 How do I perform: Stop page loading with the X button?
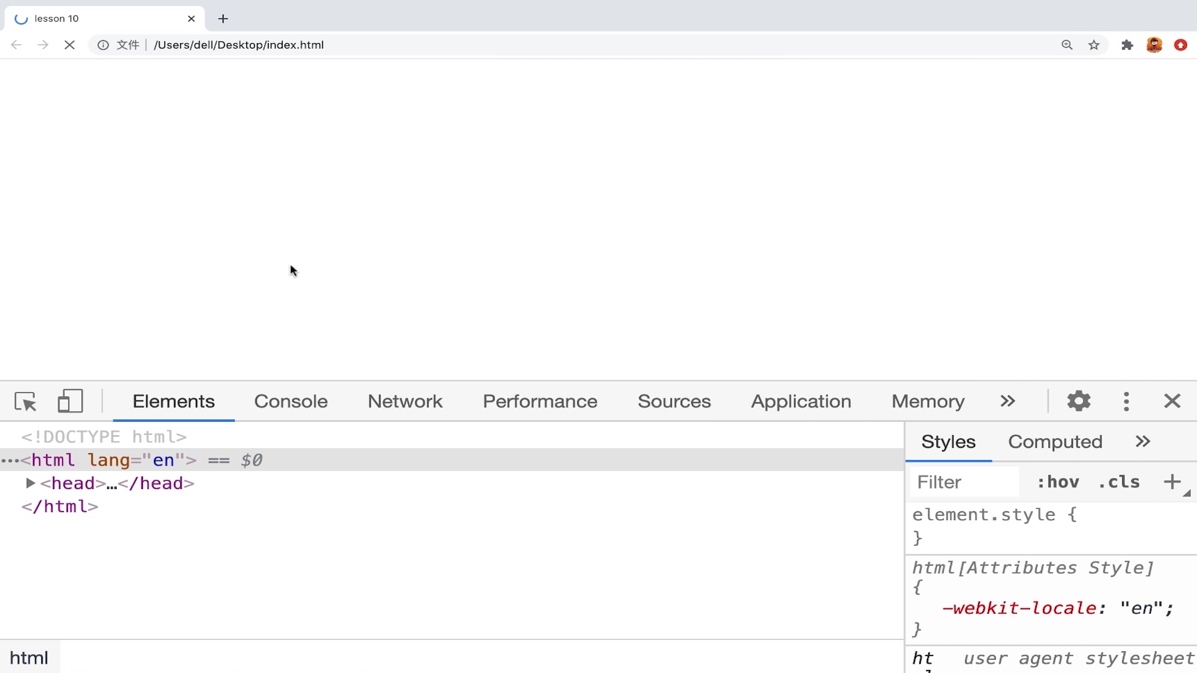click(69, 45)
